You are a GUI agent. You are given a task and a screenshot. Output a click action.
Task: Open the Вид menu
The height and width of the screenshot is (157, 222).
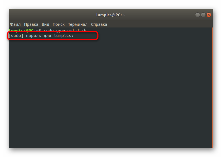click(45, 24)
